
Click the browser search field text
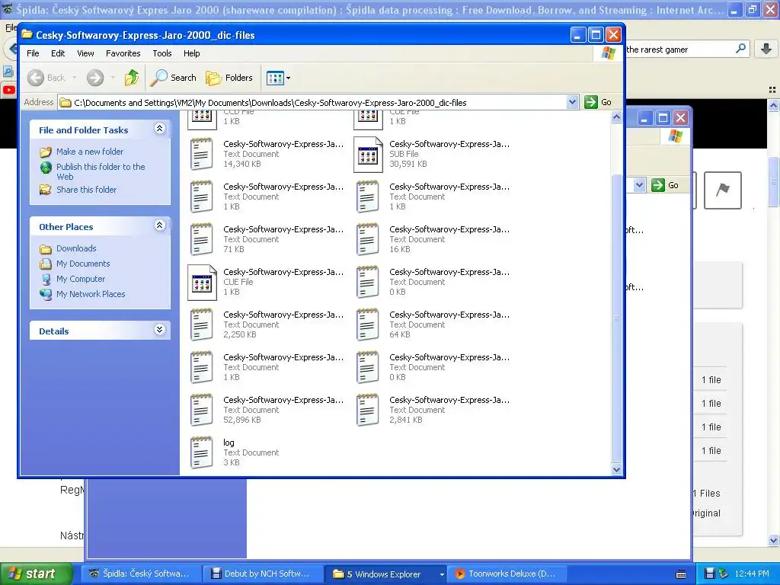pyautogui.click(x=657, y=50)
